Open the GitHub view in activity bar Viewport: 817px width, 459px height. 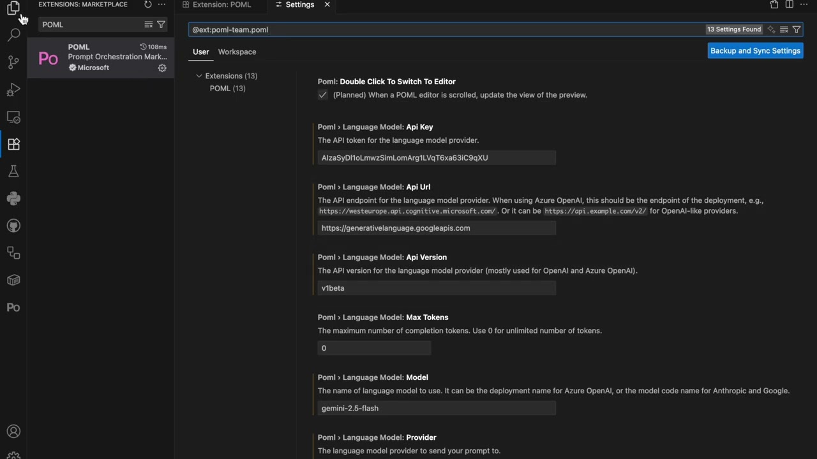pos(13,226)
